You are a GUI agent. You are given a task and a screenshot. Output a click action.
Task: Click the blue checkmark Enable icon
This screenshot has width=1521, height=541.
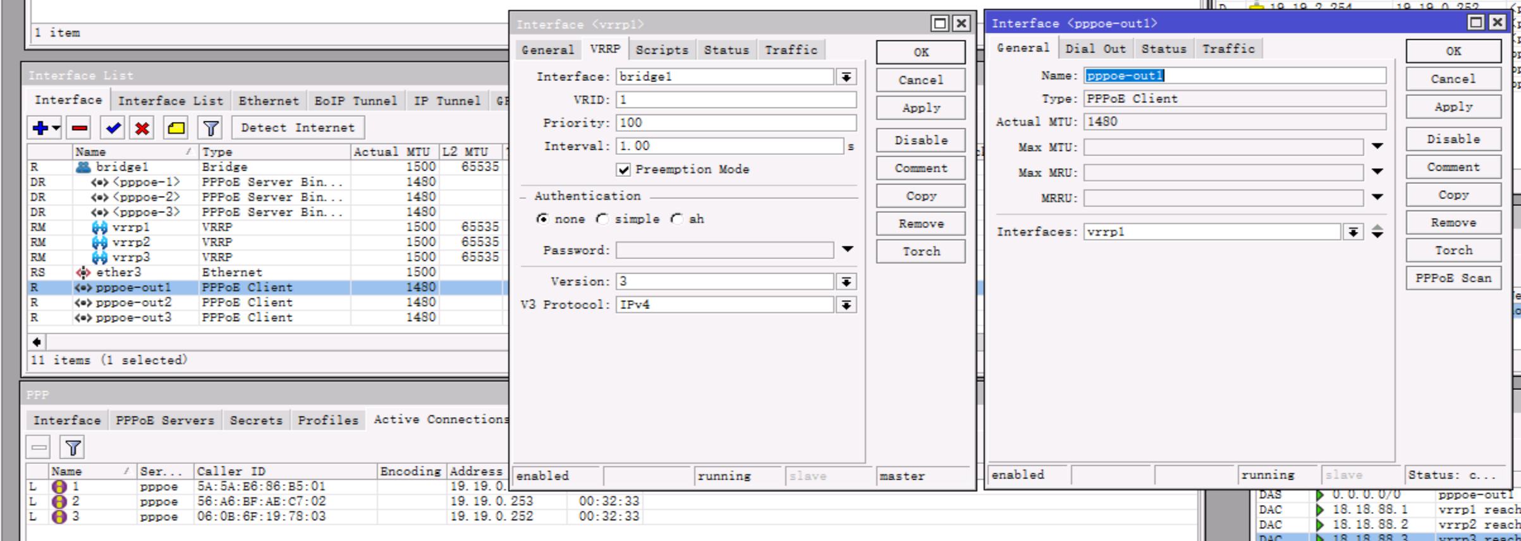click(x=113, y=128)
